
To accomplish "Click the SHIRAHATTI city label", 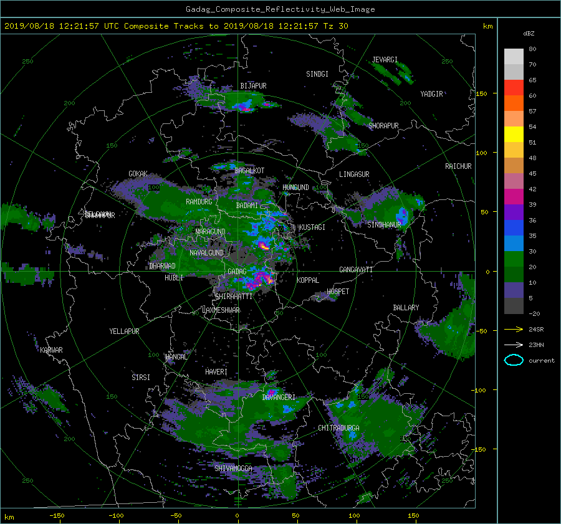I will [234, 297].
